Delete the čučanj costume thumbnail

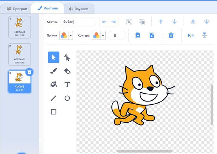tap(29, 72)
